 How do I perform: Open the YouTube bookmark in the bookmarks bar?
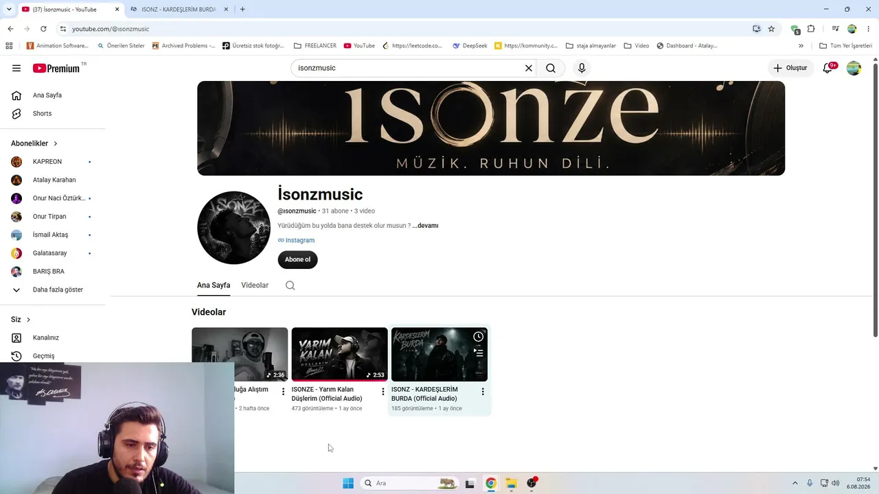[x=359, y=46]
